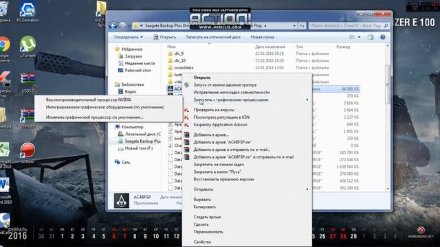Image resolution: width=440 pixels, height=247 pixels.
Task: Click Записать на оптический диск button
Action: 213,37
